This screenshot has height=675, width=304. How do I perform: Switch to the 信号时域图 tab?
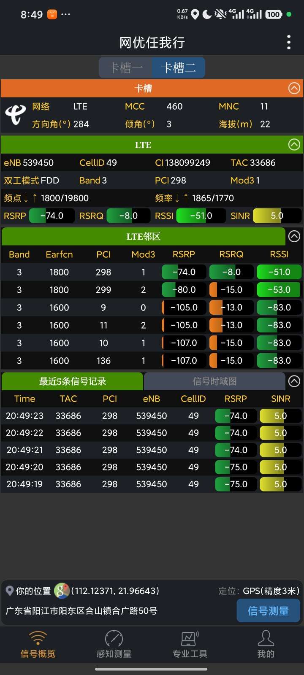tap(214, 381)
